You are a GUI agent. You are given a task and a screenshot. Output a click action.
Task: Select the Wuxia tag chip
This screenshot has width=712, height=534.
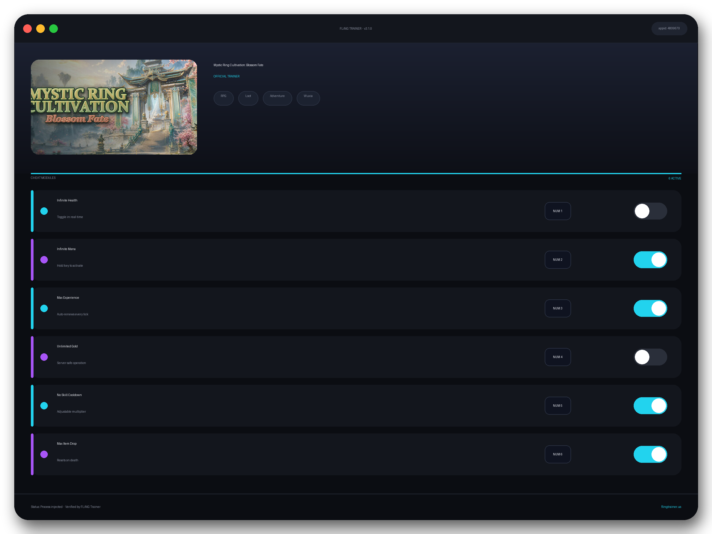click(x=308, y=98)
